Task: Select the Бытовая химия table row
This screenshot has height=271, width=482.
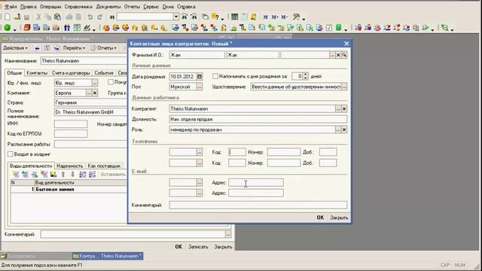Action: pyautogui.click(x=69, y=189)
